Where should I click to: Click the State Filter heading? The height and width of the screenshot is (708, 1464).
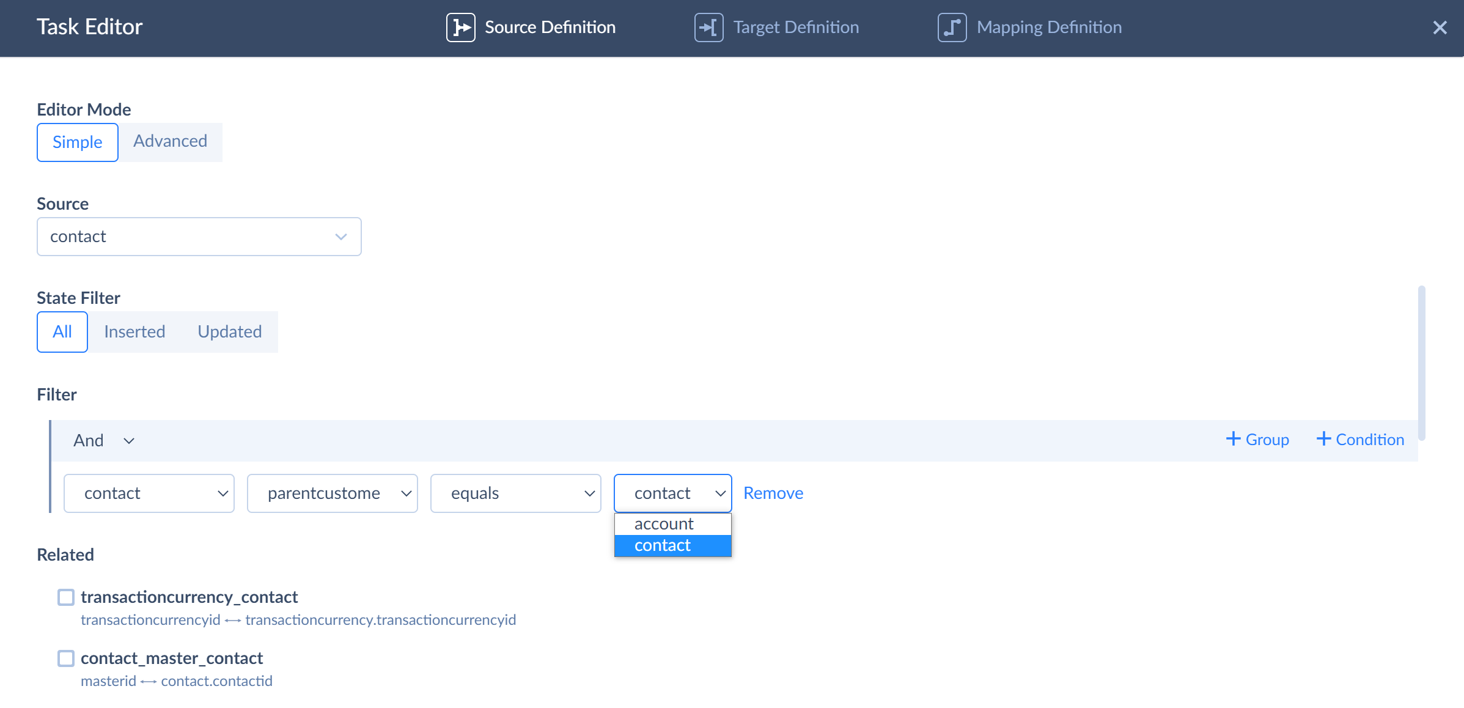click(78, 298)
